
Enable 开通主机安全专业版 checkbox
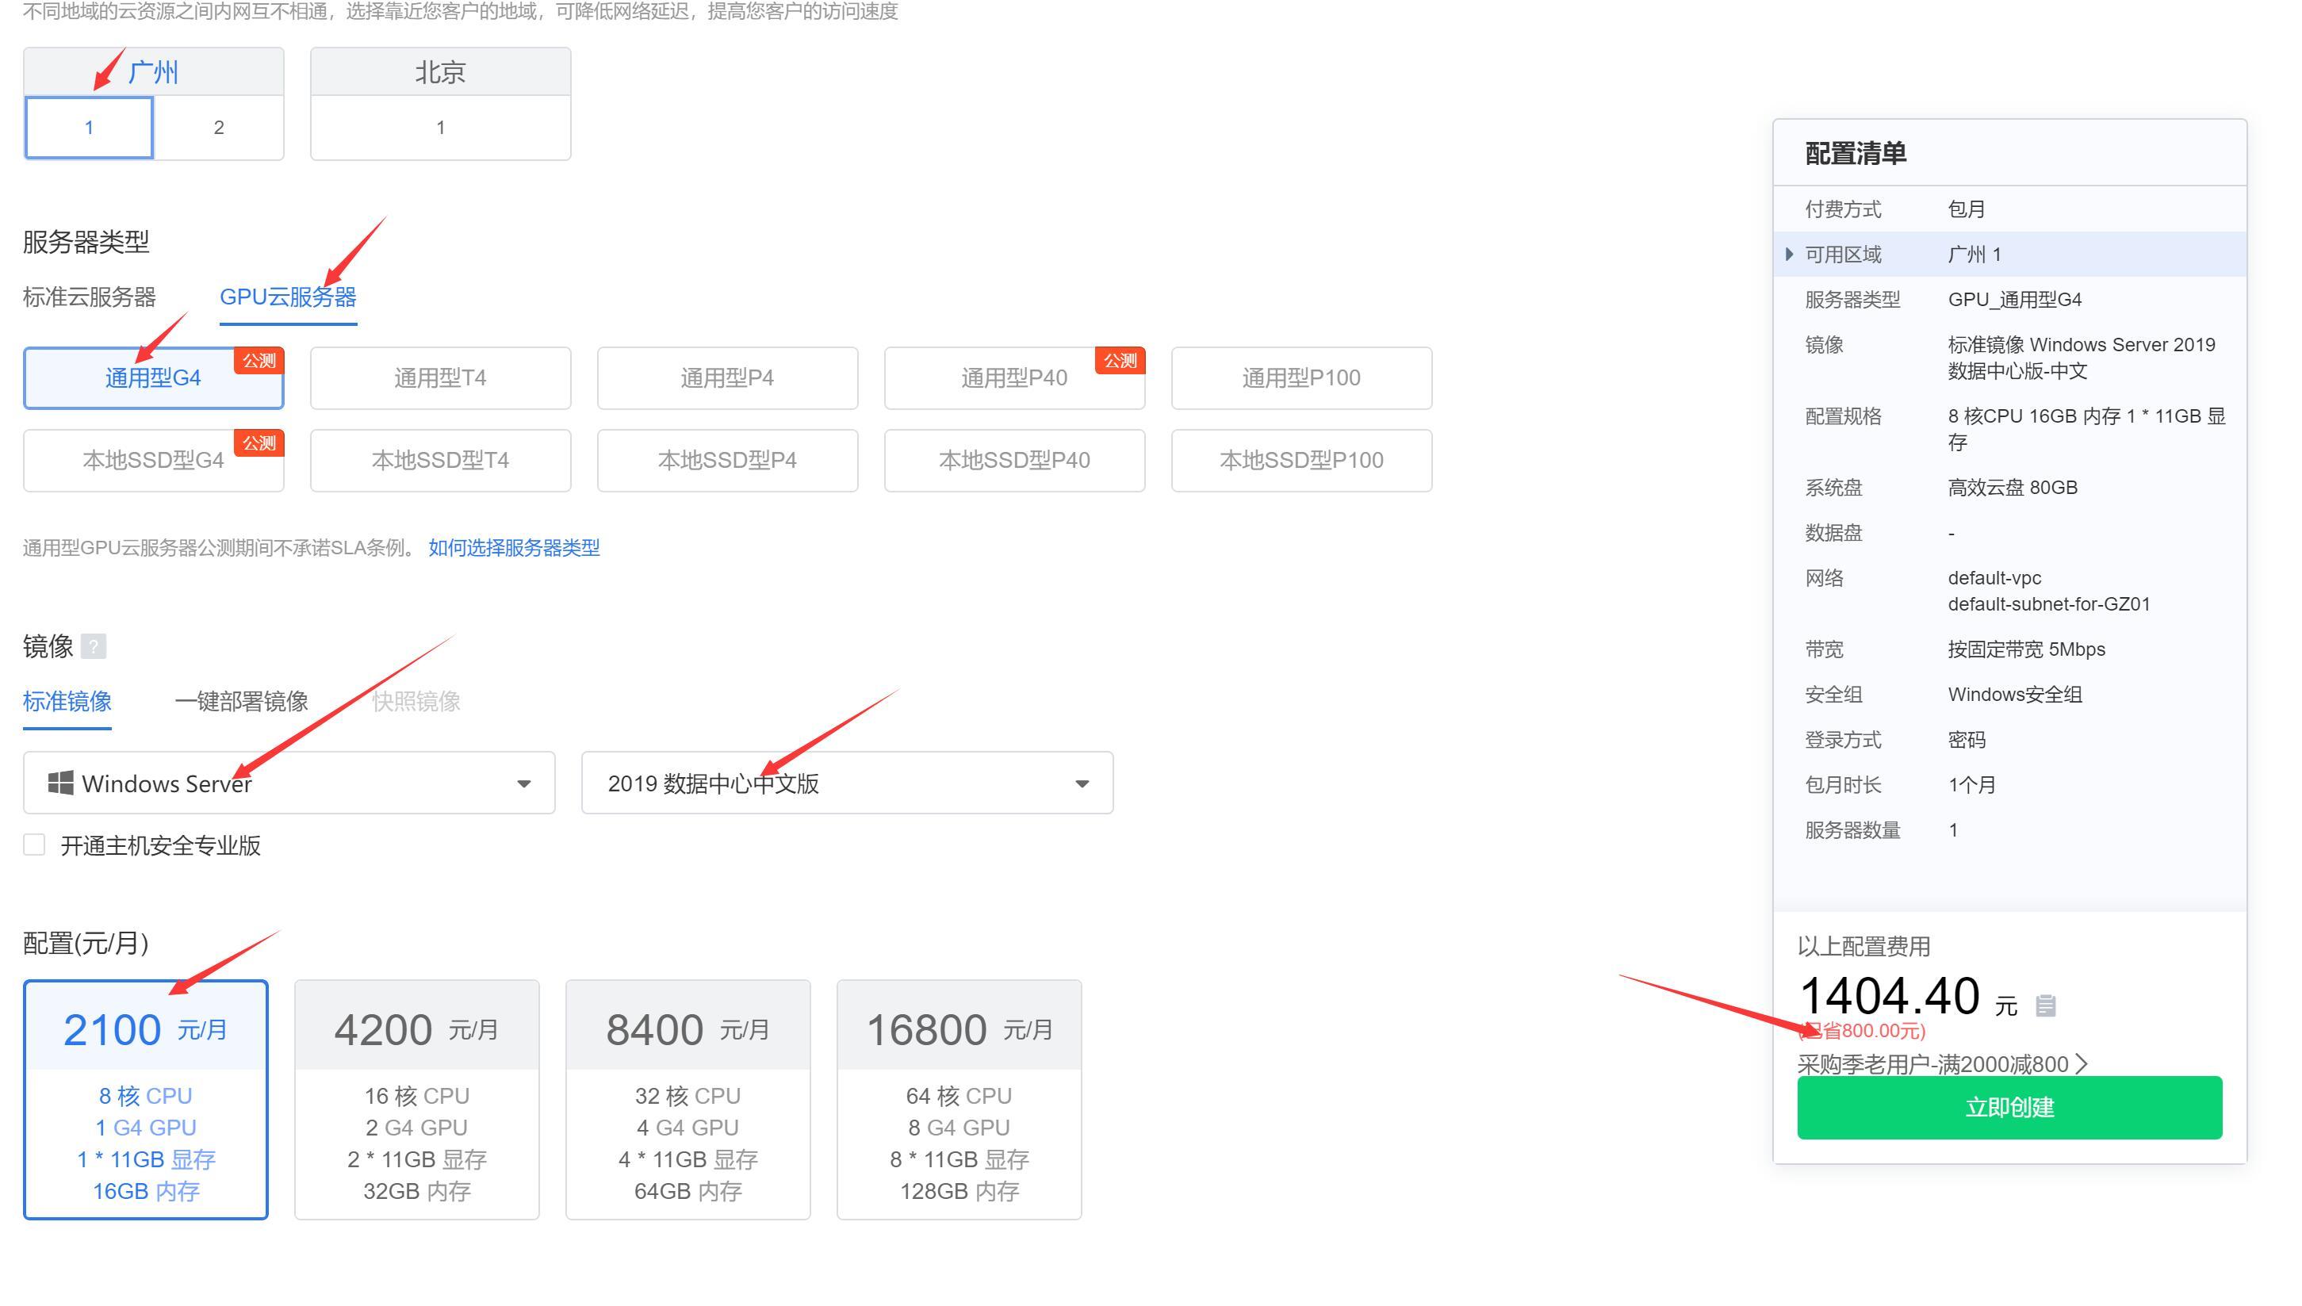(x=34, y=845)
